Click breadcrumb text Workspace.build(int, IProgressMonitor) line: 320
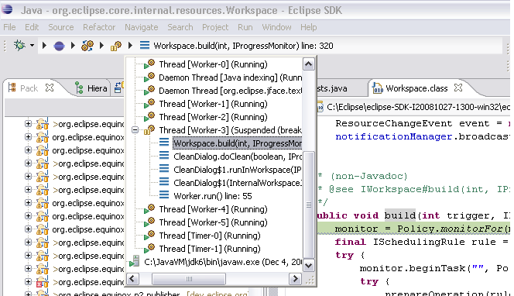The image size is (514, 296). (243, 46)
